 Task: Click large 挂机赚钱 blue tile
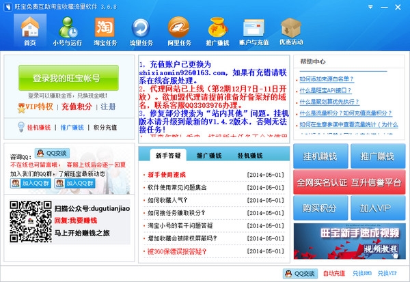pyautogui.click(x=320, y=156)
